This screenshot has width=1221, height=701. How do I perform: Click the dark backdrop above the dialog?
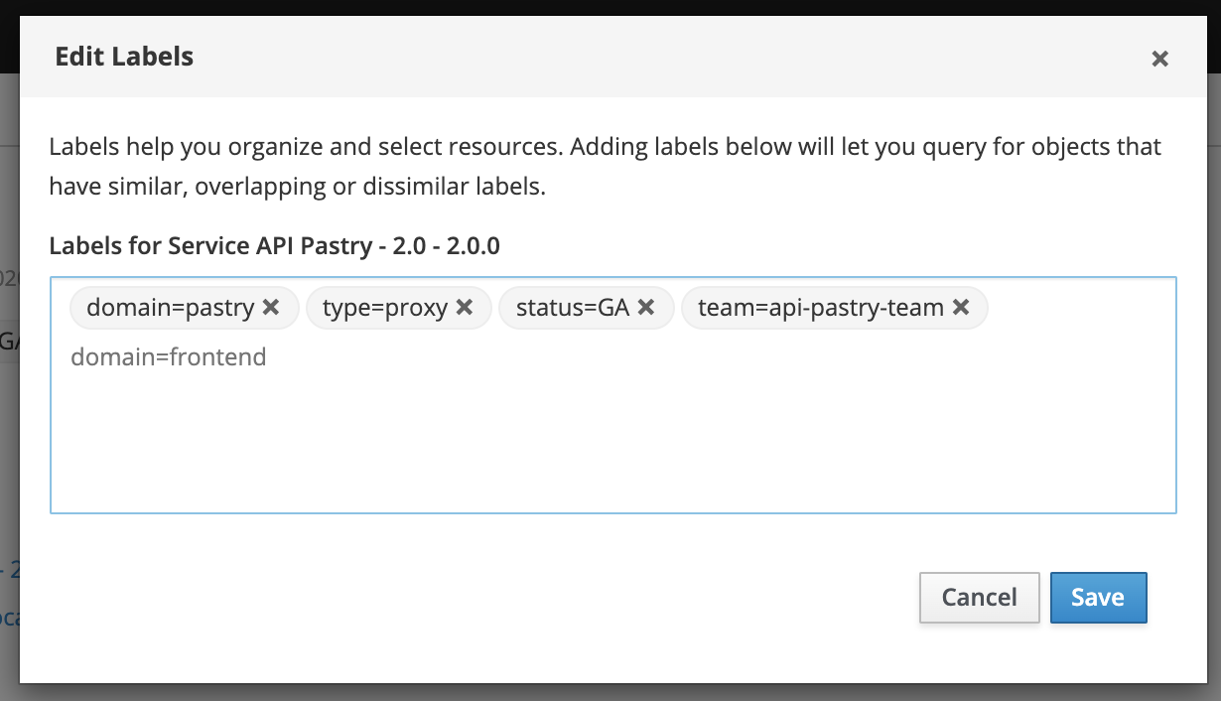click(610, 7)
